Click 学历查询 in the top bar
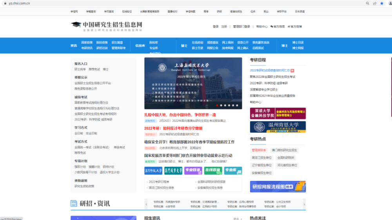The image size is (392, 220). 109,11
